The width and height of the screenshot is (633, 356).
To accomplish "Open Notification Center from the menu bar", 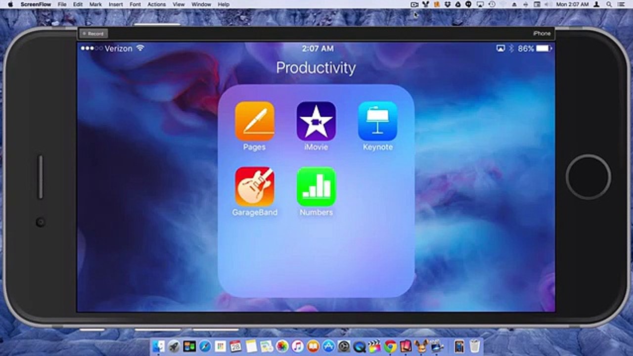I will (x=622, y=4).
